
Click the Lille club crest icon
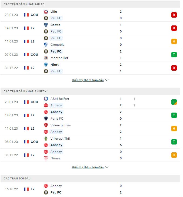tap(46, 12)
